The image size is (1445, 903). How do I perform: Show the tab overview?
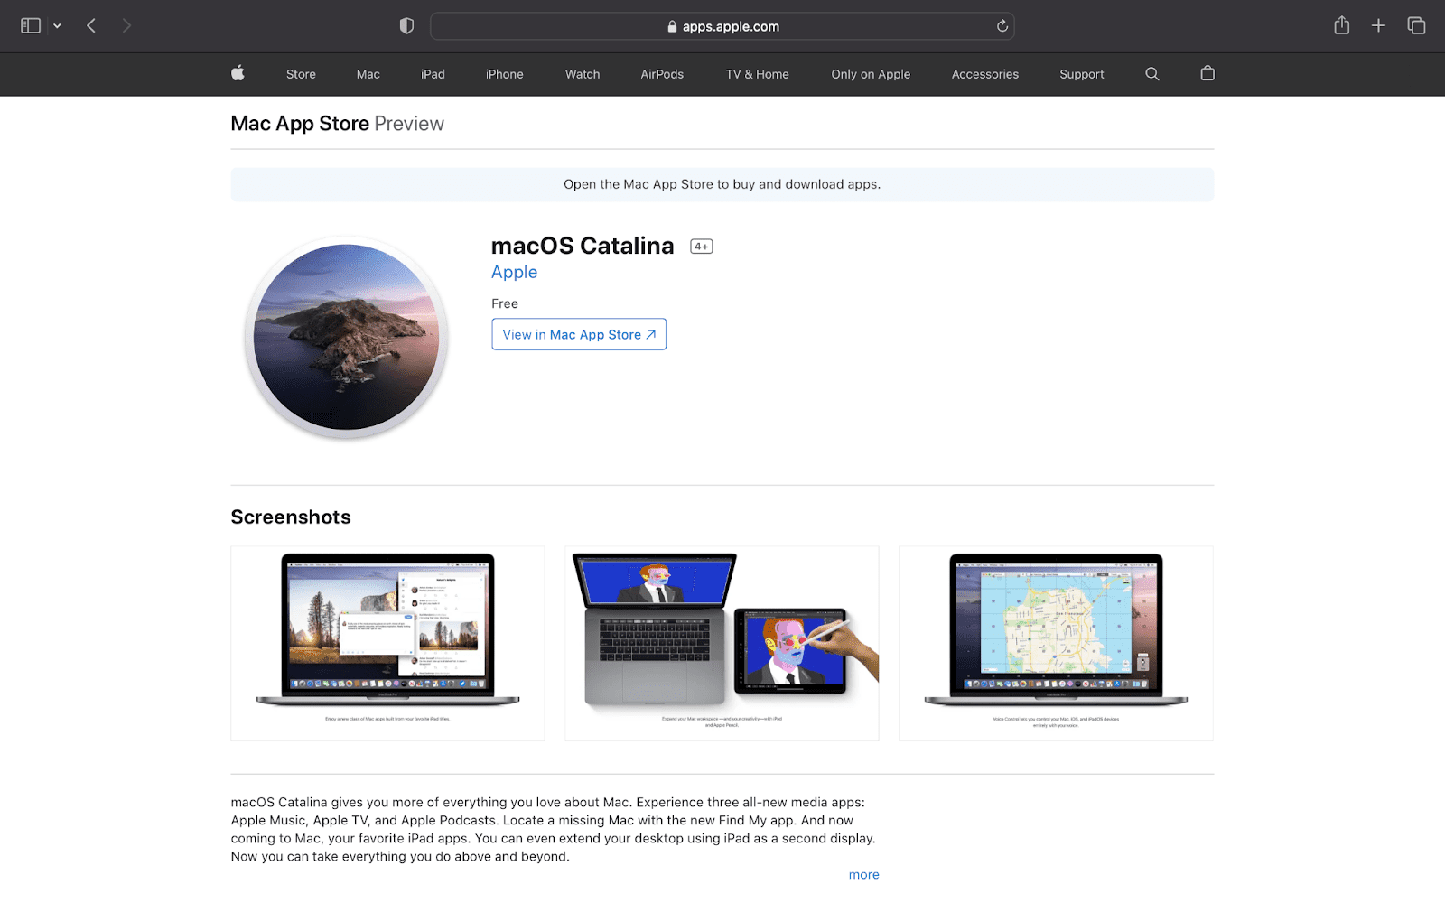[x=1416, y=26]
